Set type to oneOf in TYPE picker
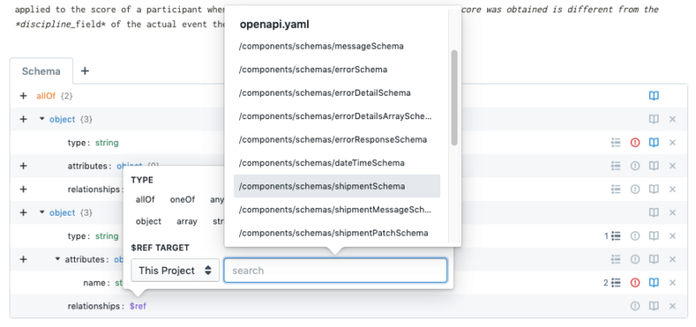This screenshot has height=327, width=696. (x=183, y=200)
